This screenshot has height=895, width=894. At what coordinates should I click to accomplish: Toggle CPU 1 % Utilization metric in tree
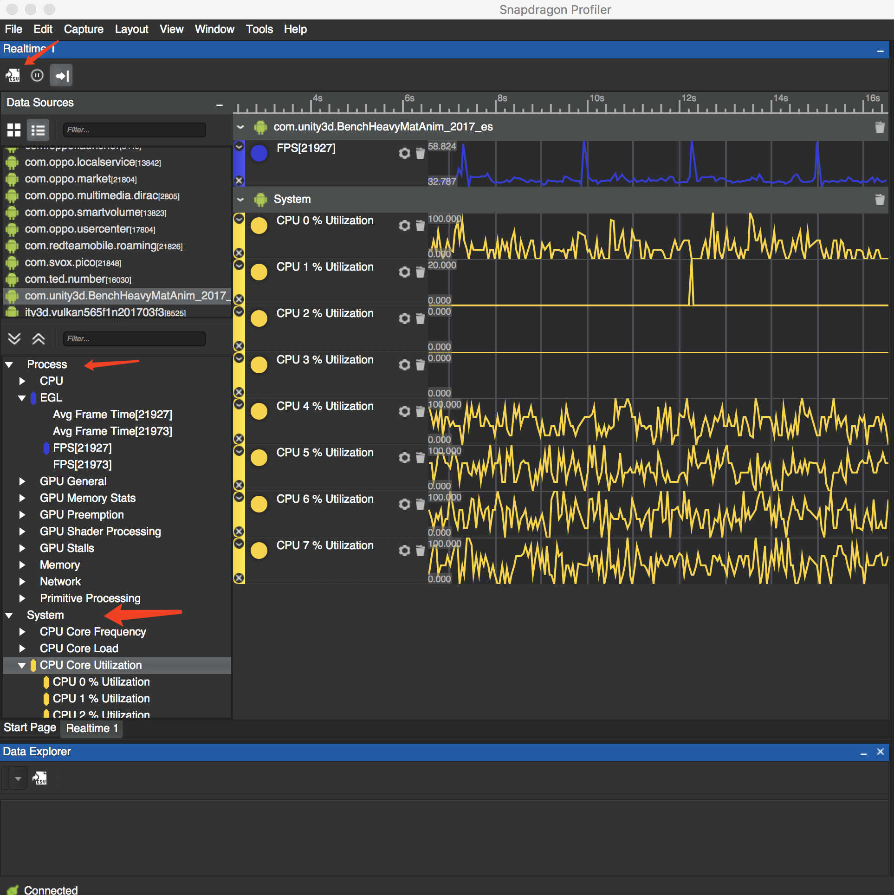[x=101, y=699]
